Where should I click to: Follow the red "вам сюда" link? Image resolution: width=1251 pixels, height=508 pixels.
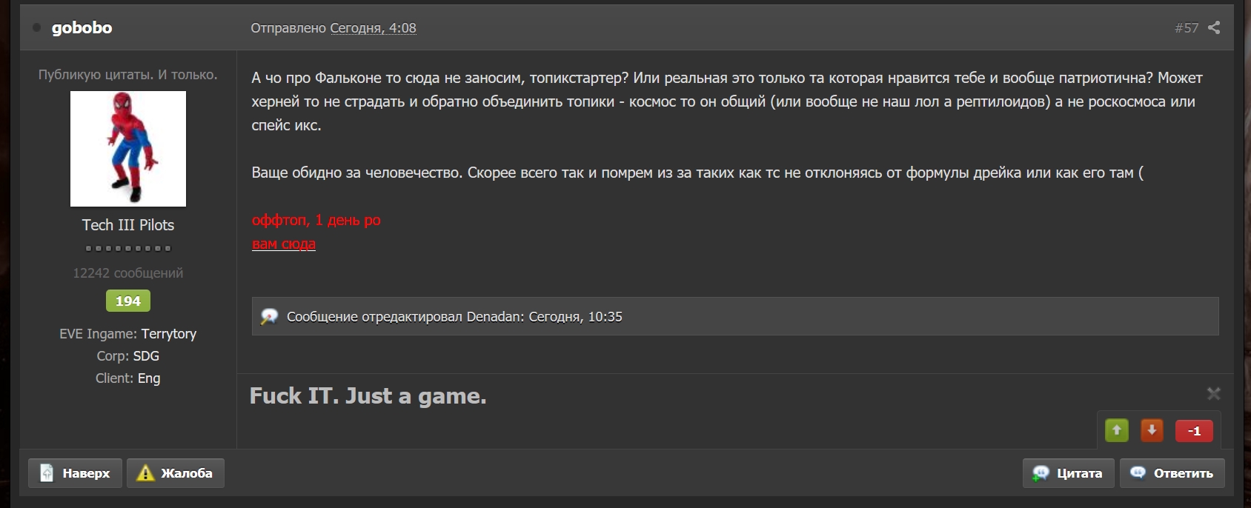point(284,244)
